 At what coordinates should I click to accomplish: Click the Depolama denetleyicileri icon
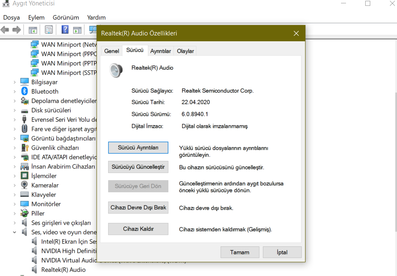pos(25,101)
